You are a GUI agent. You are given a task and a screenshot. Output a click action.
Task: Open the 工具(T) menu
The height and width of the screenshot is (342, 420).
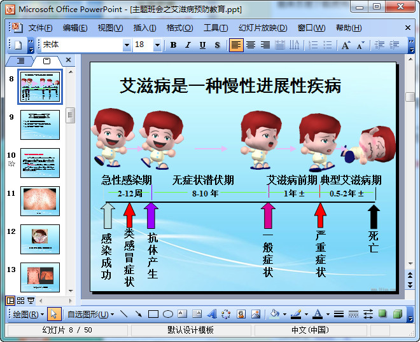(x=216, y=28)
